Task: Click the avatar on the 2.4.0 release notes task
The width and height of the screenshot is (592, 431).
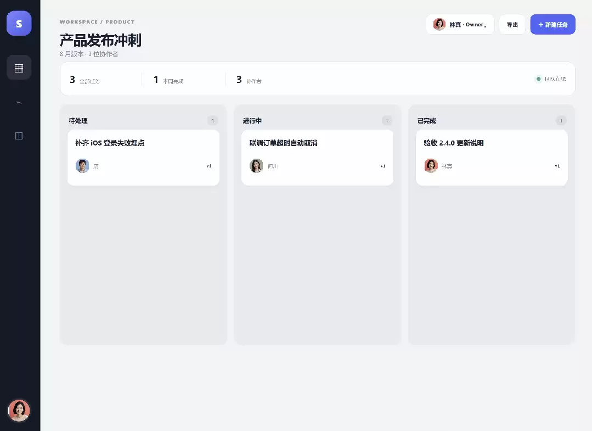Action: coord(431,166)
